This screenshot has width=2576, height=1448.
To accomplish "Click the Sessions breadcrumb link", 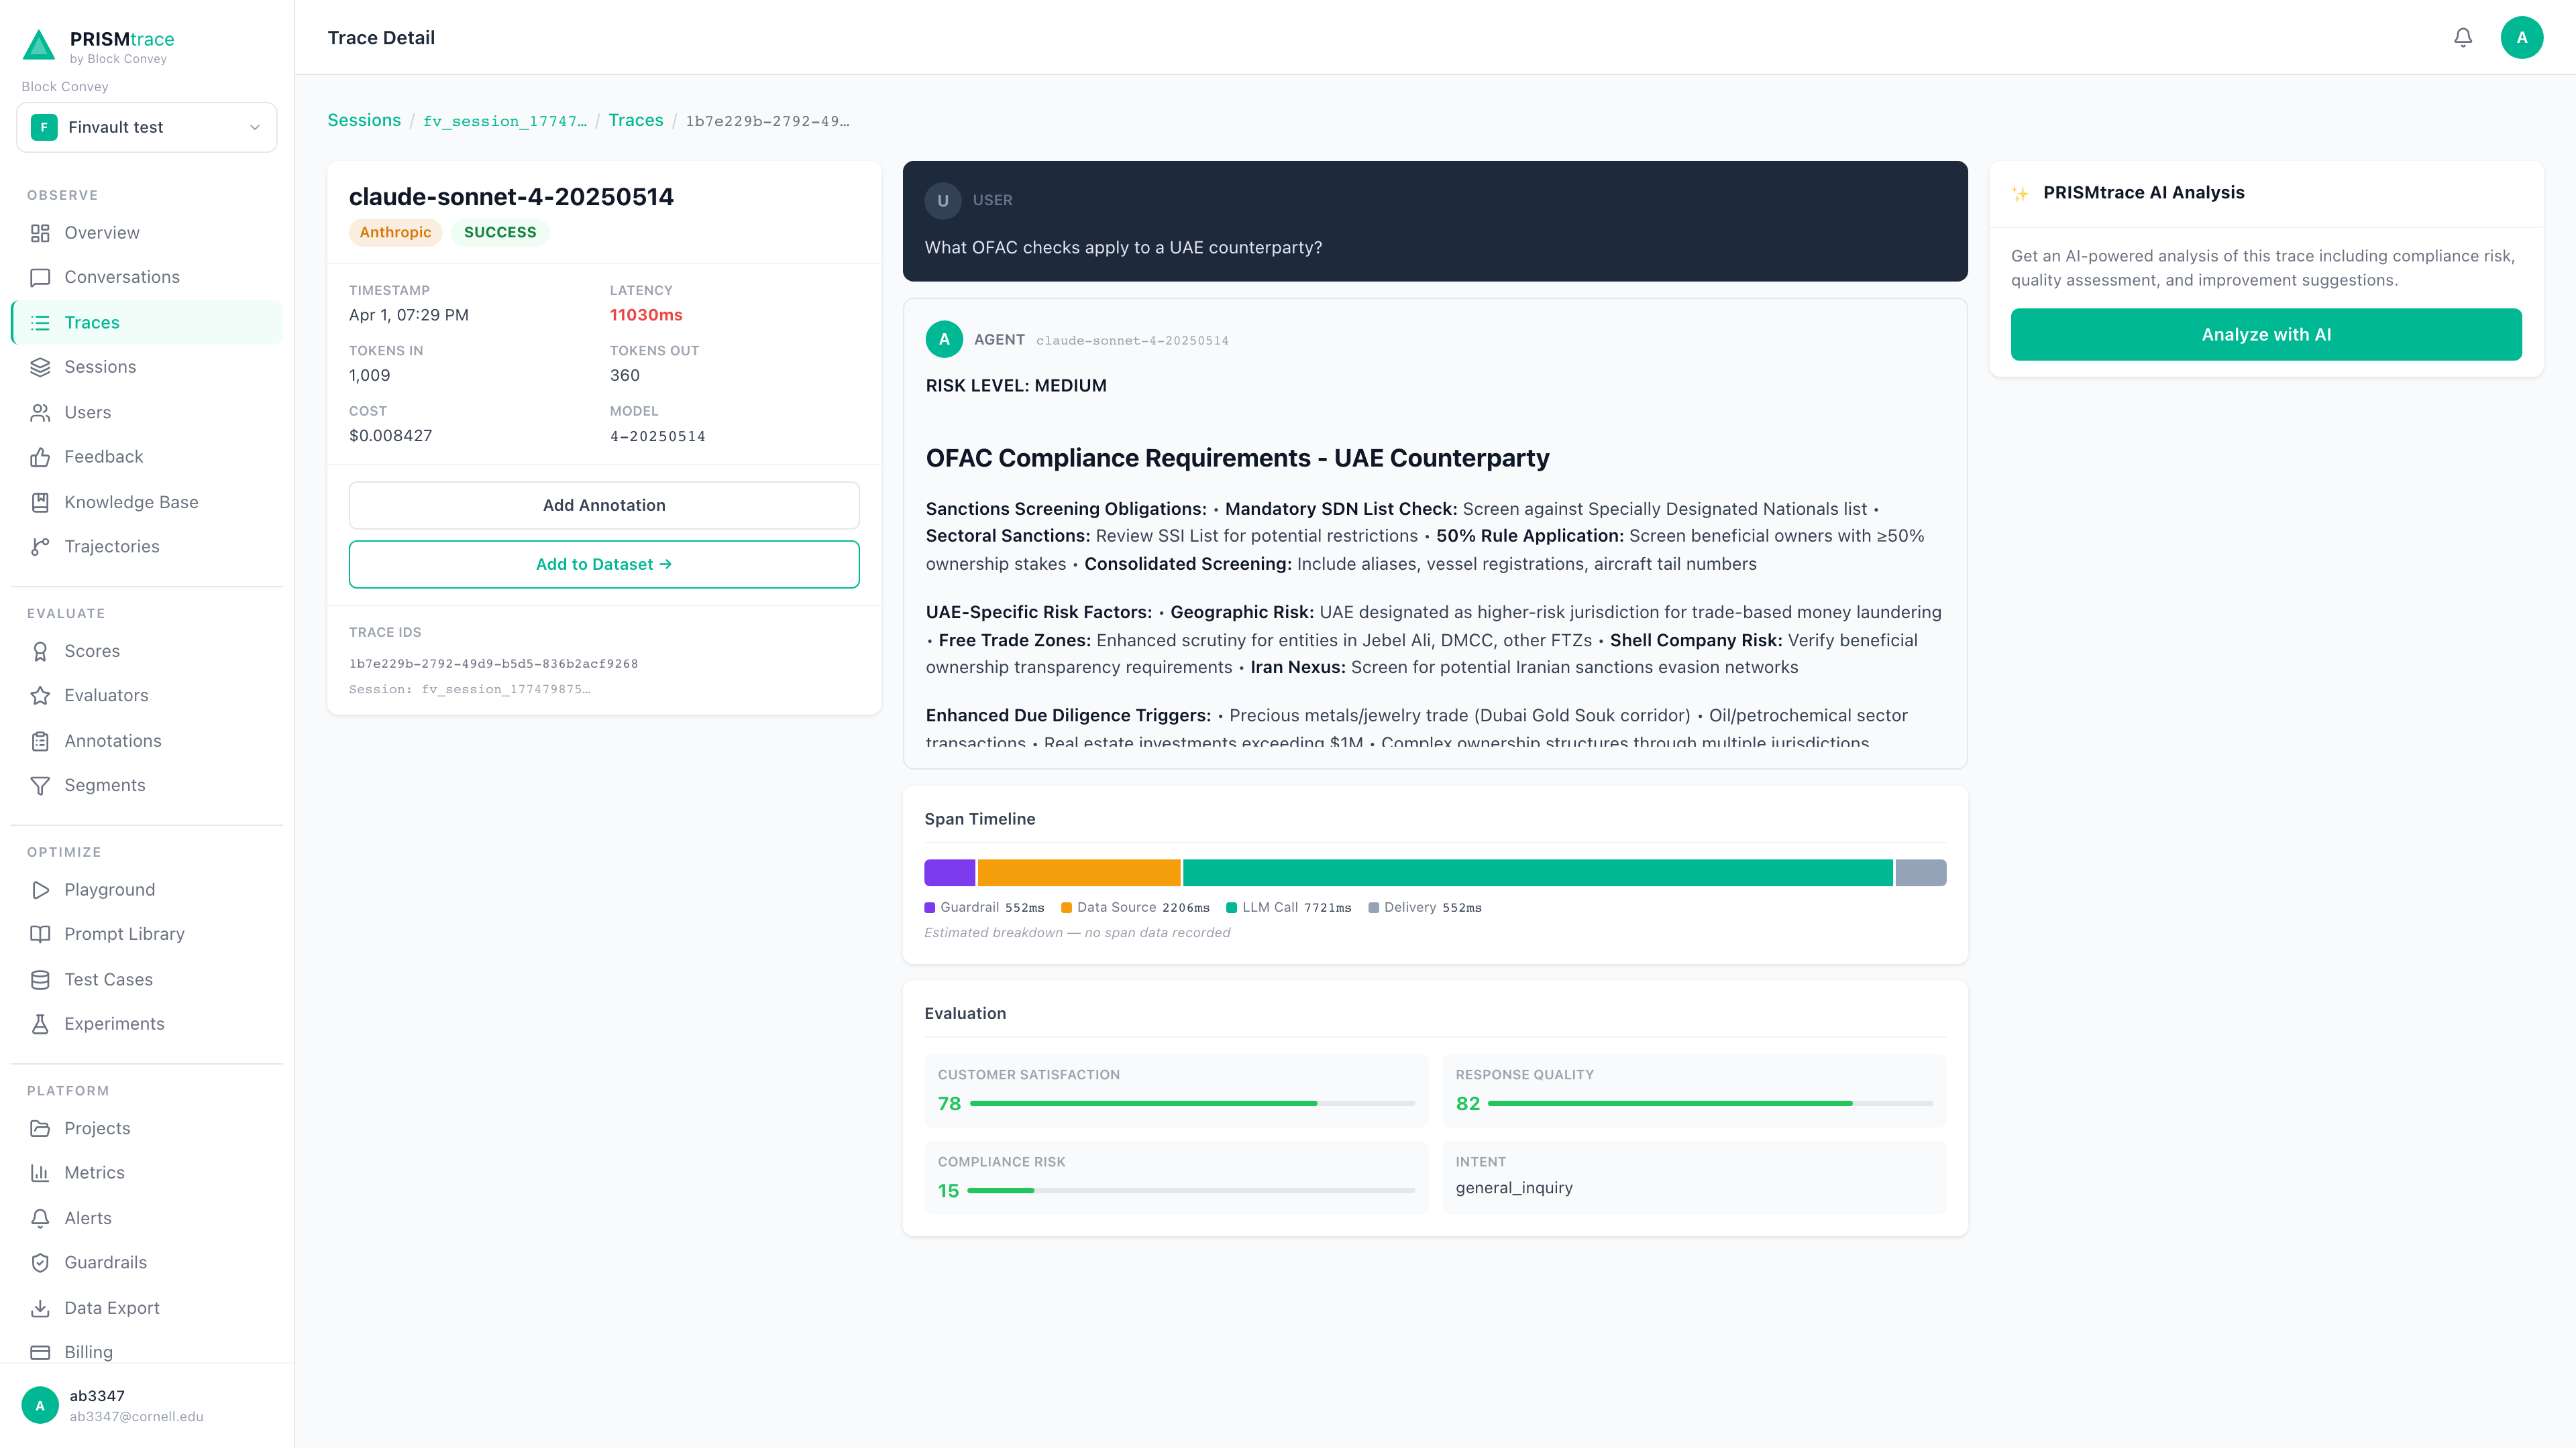I will point(364,120).
